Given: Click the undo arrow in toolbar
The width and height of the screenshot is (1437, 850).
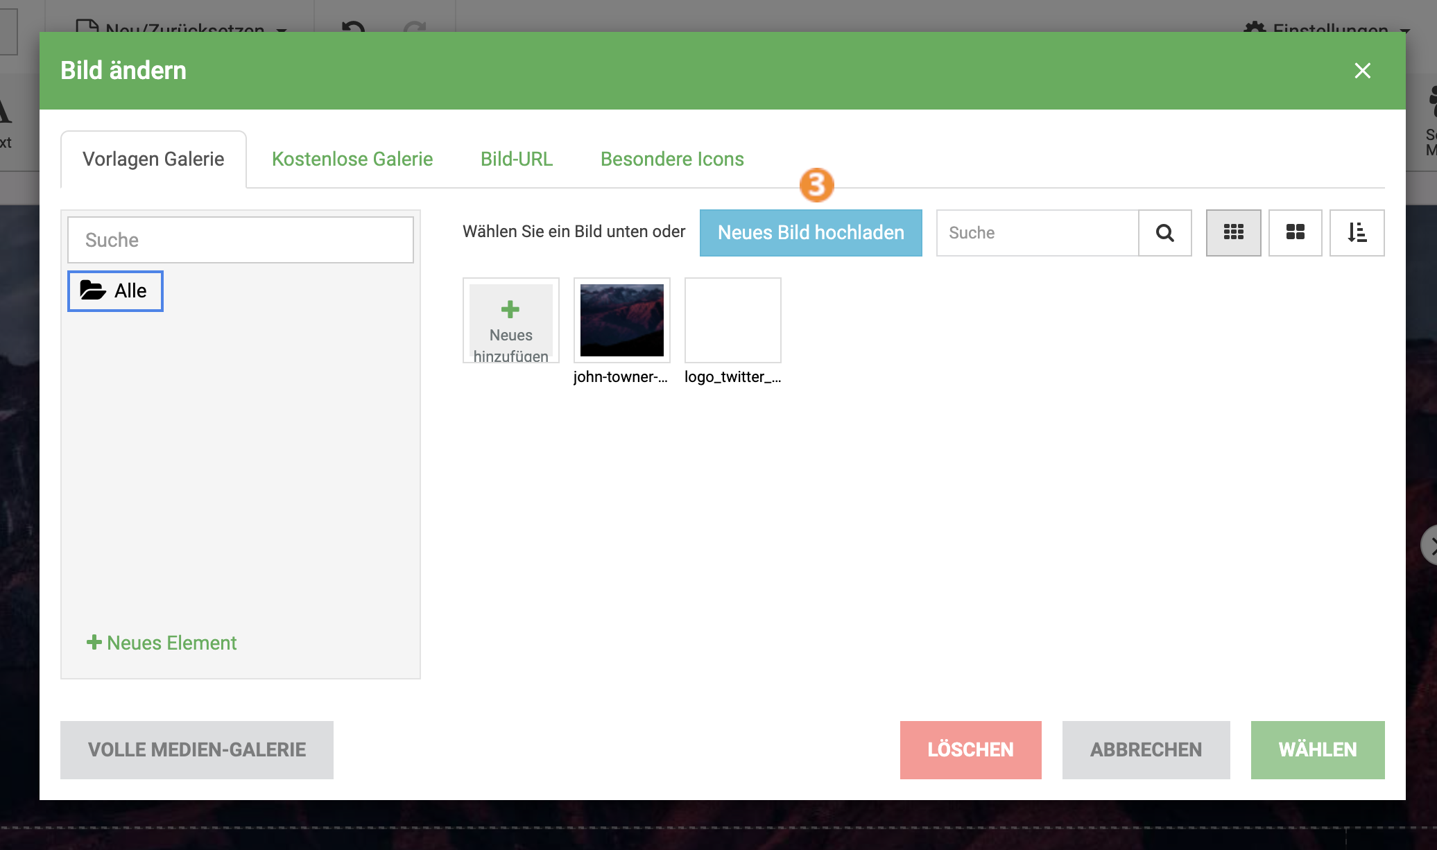Looking at the screenshot, I should [353, 26].
